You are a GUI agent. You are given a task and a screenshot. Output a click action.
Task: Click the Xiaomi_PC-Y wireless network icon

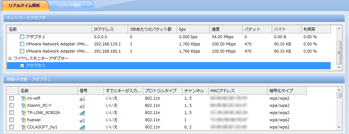tap(23, 105)
